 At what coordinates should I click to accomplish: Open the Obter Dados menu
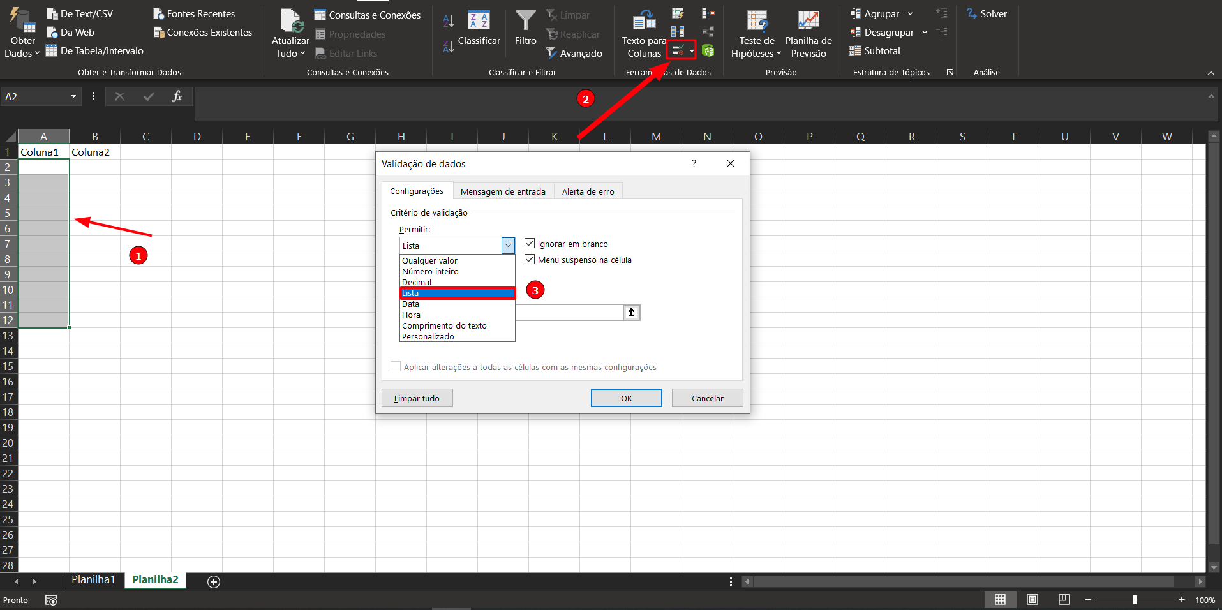(x=22, y=32)
